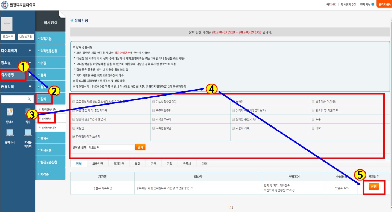Open the 전체메뉴 link at top
Screen dimensions: 392x212
point(365,4)
